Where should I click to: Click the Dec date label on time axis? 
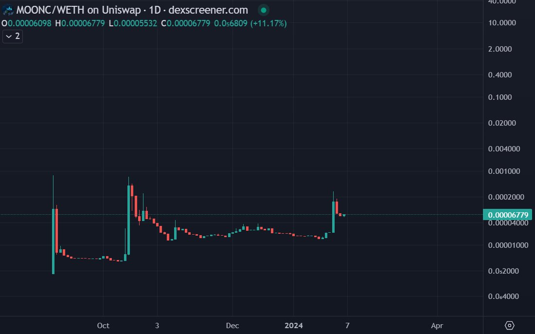point(232,325)
